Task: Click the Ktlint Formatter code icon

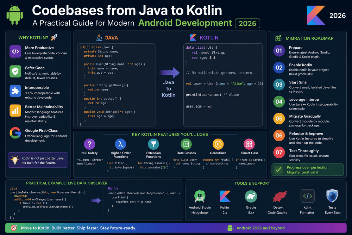Action: 307,196
